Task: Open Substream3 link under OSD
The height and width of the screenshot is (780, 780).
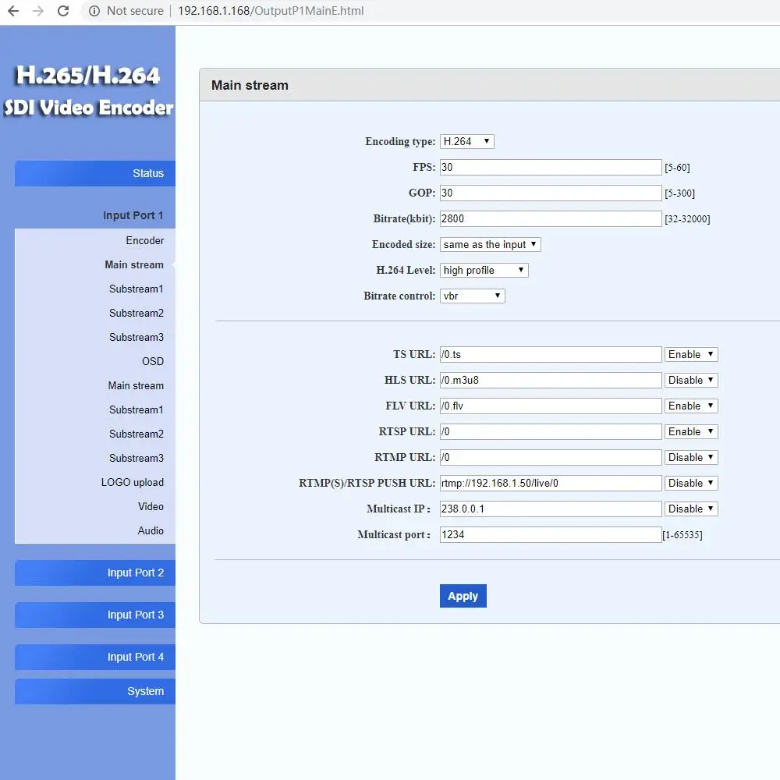Action: pyautogui.click(x=136, y=458)
